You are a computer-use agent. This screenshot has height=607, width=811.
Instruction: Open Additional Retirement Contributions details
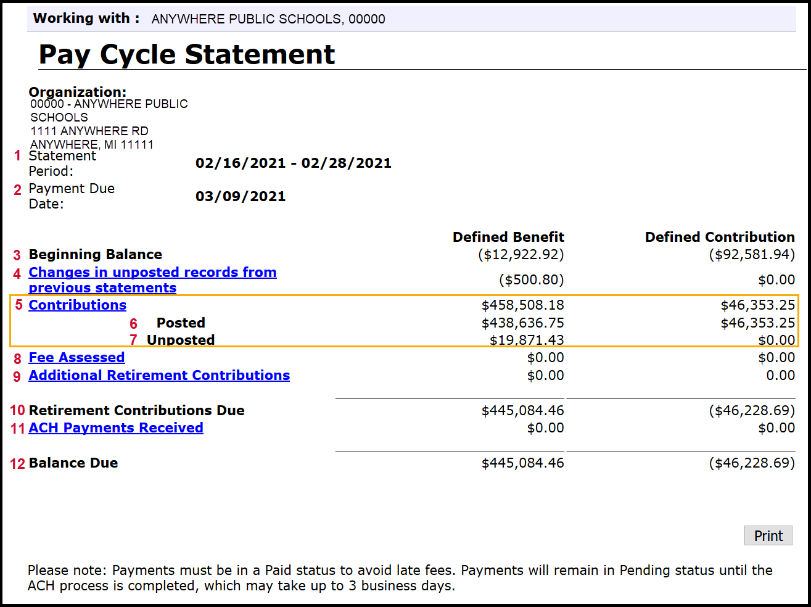coord(159,375)
